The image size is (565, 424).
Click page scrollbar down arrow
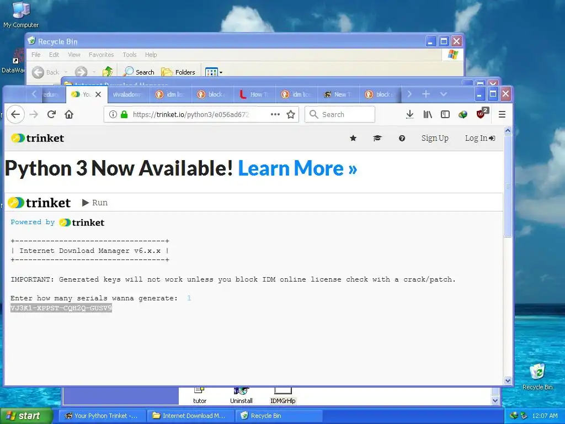pyautogui.click(x=508, y=380)
